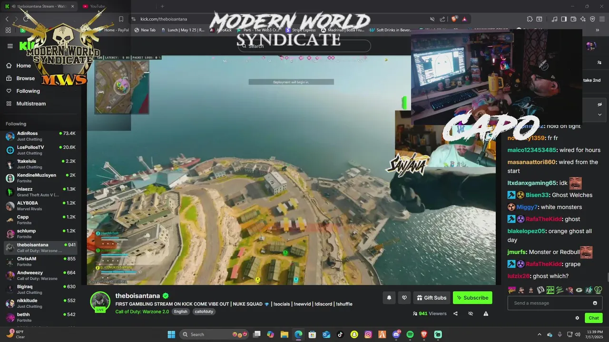This screenshot has width=609, height=342.
Task: Click the Brave Shields lion icon
Action: pos(454,19)
